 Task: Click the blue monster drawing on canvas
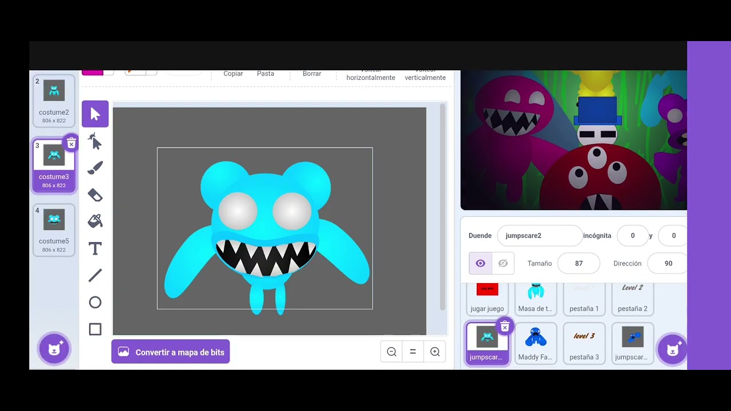267,237
